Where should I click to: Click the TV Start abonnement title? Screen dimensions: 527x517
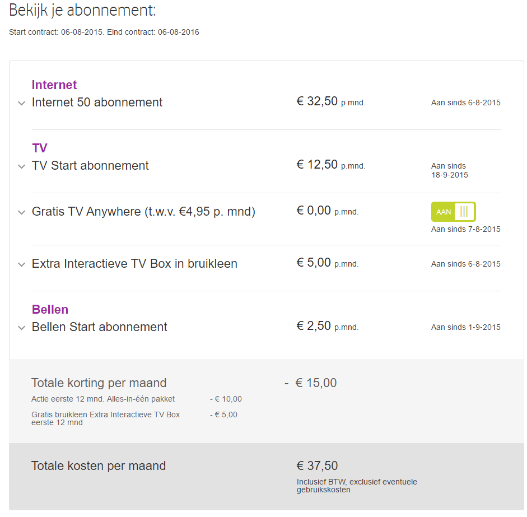tap(90, 166)
